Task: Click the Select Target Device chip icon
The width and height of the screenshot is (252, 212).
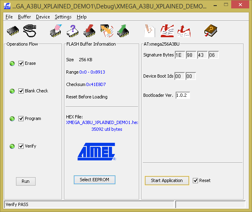Action: pos(13,30)
